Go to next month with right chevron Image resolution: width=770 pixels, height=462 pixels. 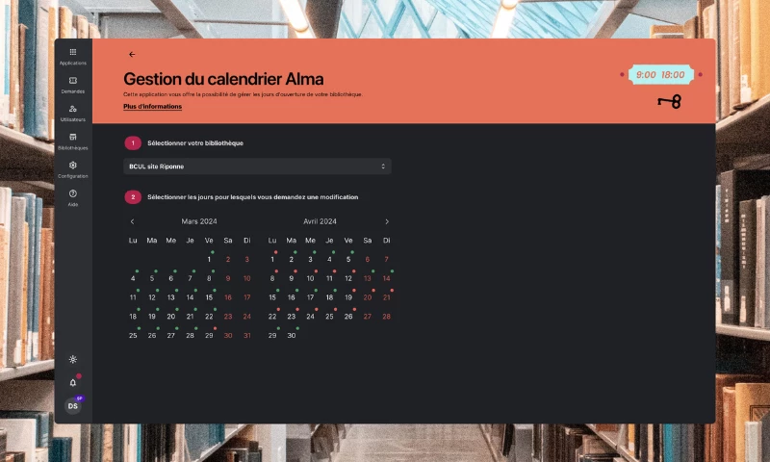[387, 221]
